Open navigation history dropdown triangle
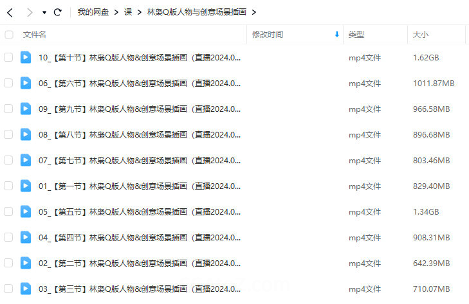This screenshot has height=304, width=469. 44,13
